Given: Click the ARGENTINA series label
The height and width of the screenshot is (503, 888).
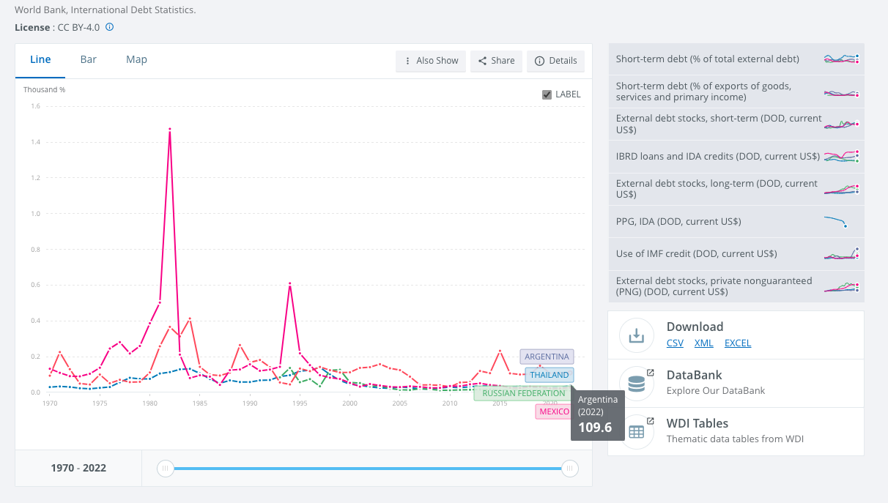Looking at the screenshot, I should coord(547,357).
